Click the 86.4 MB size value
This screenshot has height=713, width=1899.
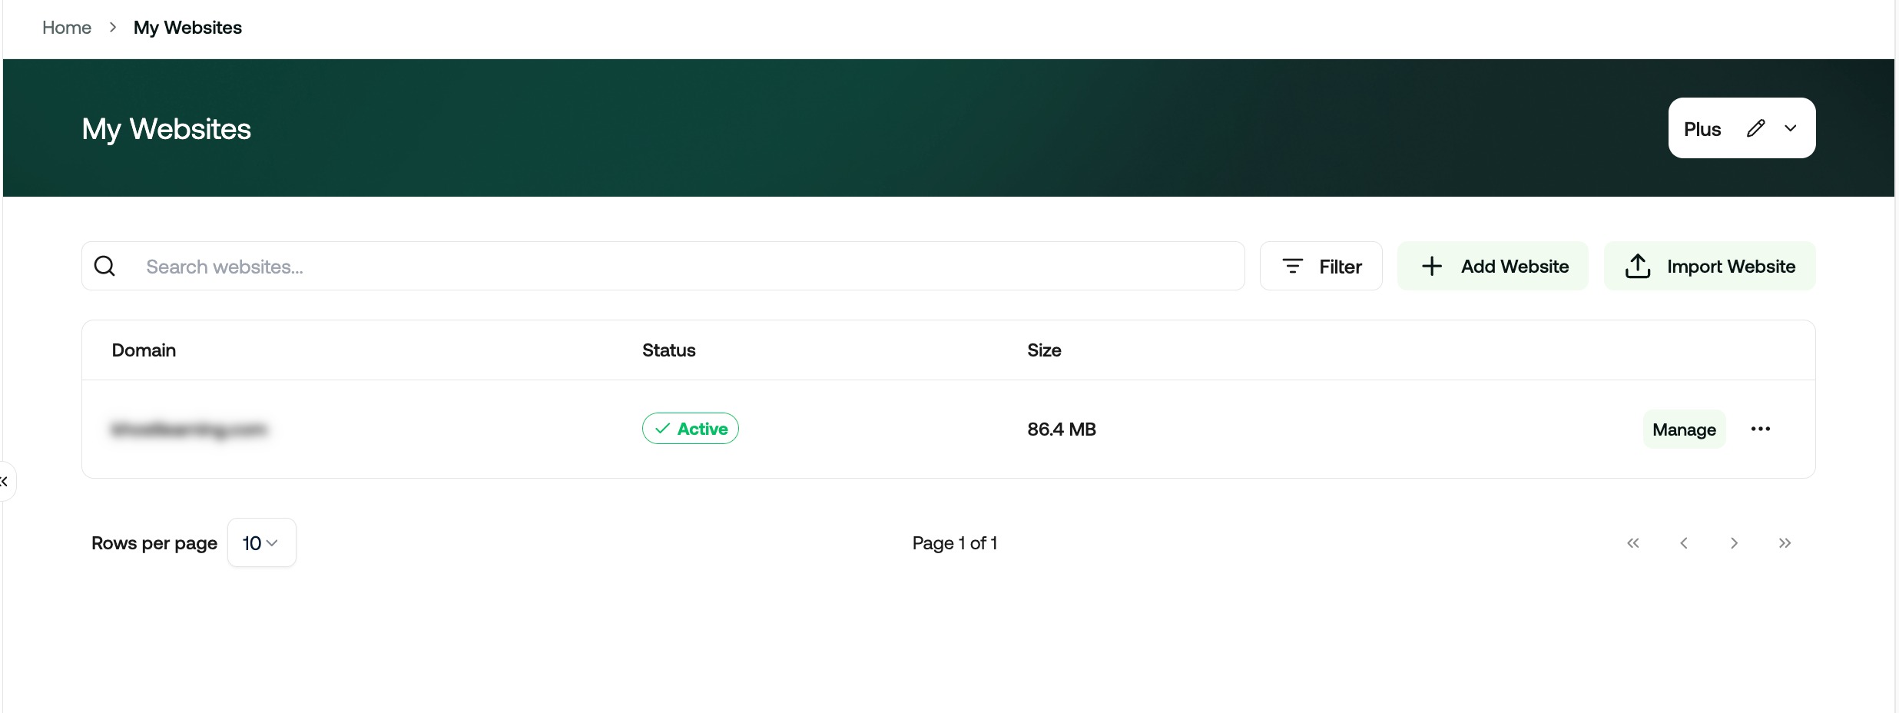1062,429
